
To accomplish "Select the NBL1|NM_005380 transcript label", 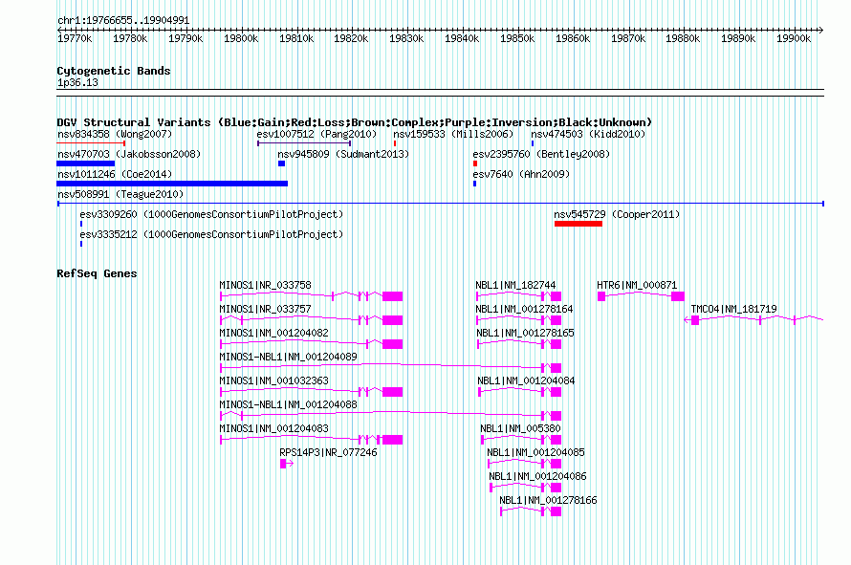I will coord(520,428).
